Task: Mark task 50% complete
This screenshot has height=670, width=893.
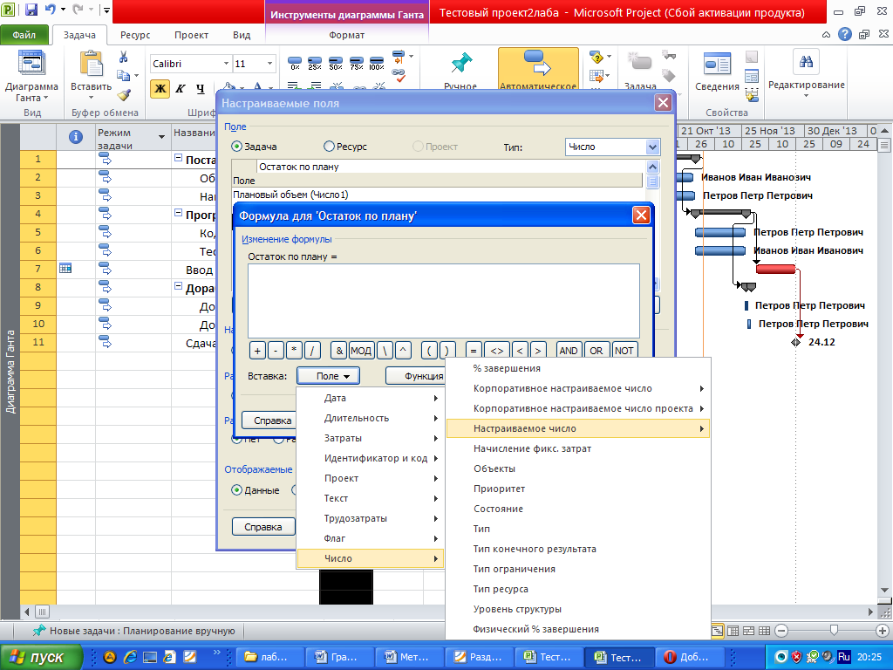Action: [x=336, y=63]
